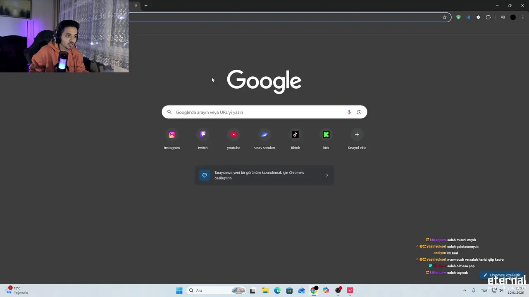Click the Google logo

click(264, 81)
